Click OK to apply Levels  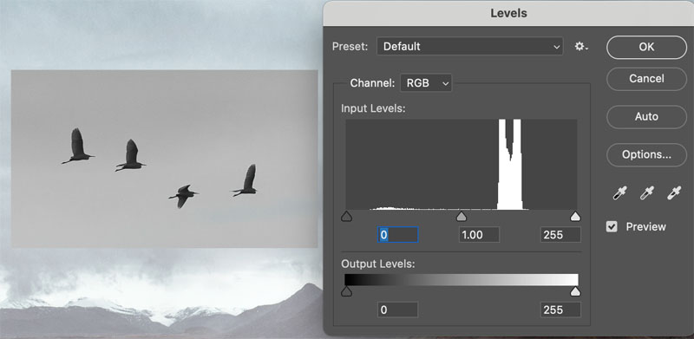point(646,47)
